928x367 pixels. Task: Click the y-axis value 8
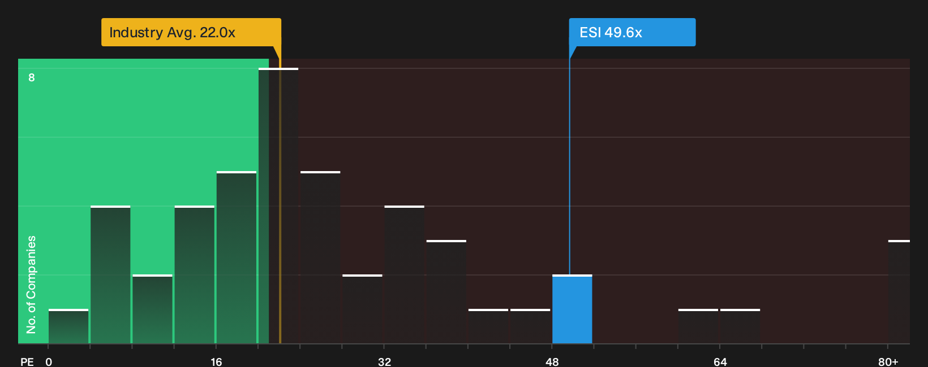coord(32,77)
